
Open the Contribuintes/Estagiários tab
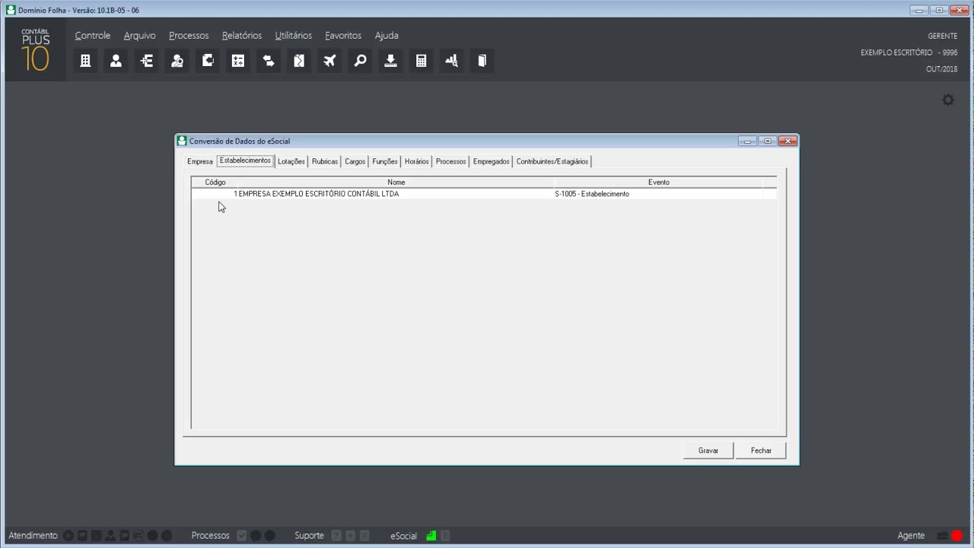tap(552, 161)
